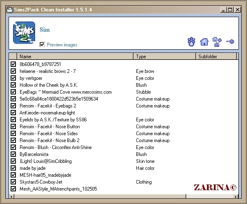Click 'Clothing' type cell

coord(144,182)
